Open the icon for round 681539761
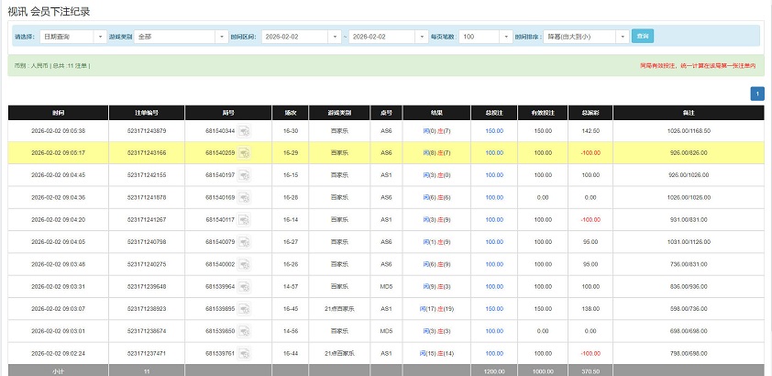The width and height of the screenshot is (772, 376). 245,353
